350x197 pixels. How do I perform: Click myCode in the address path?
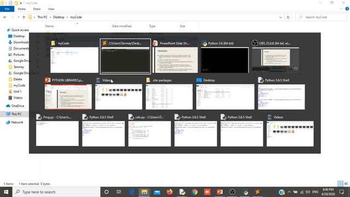[x=76, y=17]
